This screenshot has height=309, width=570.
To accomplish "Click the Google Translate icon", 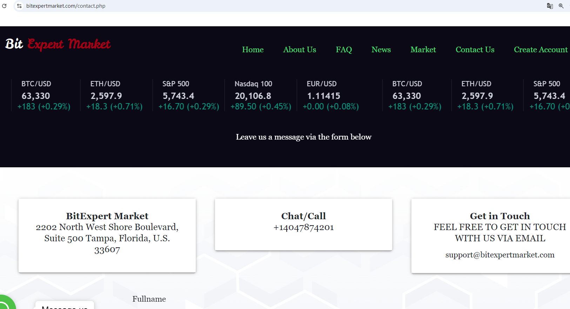I will tap(550, 6).
